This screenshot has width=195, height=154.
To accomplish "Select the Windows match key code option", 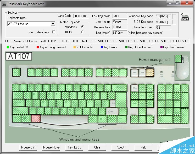I will [82, 27].
